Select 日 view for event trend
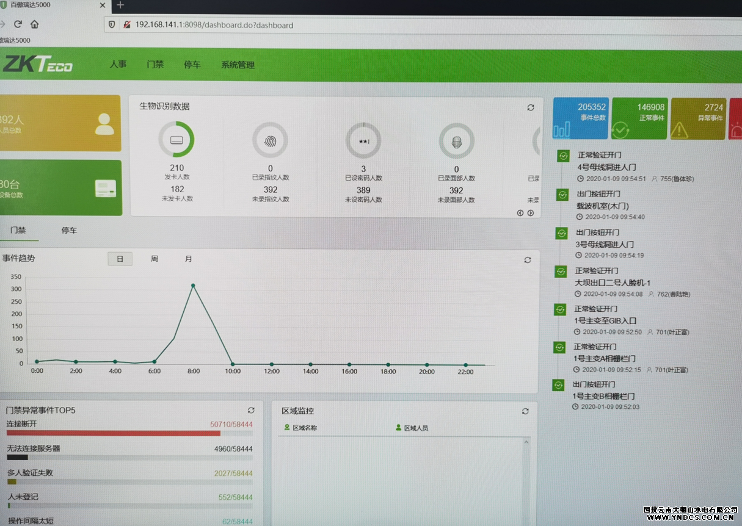 click(120, 259)
